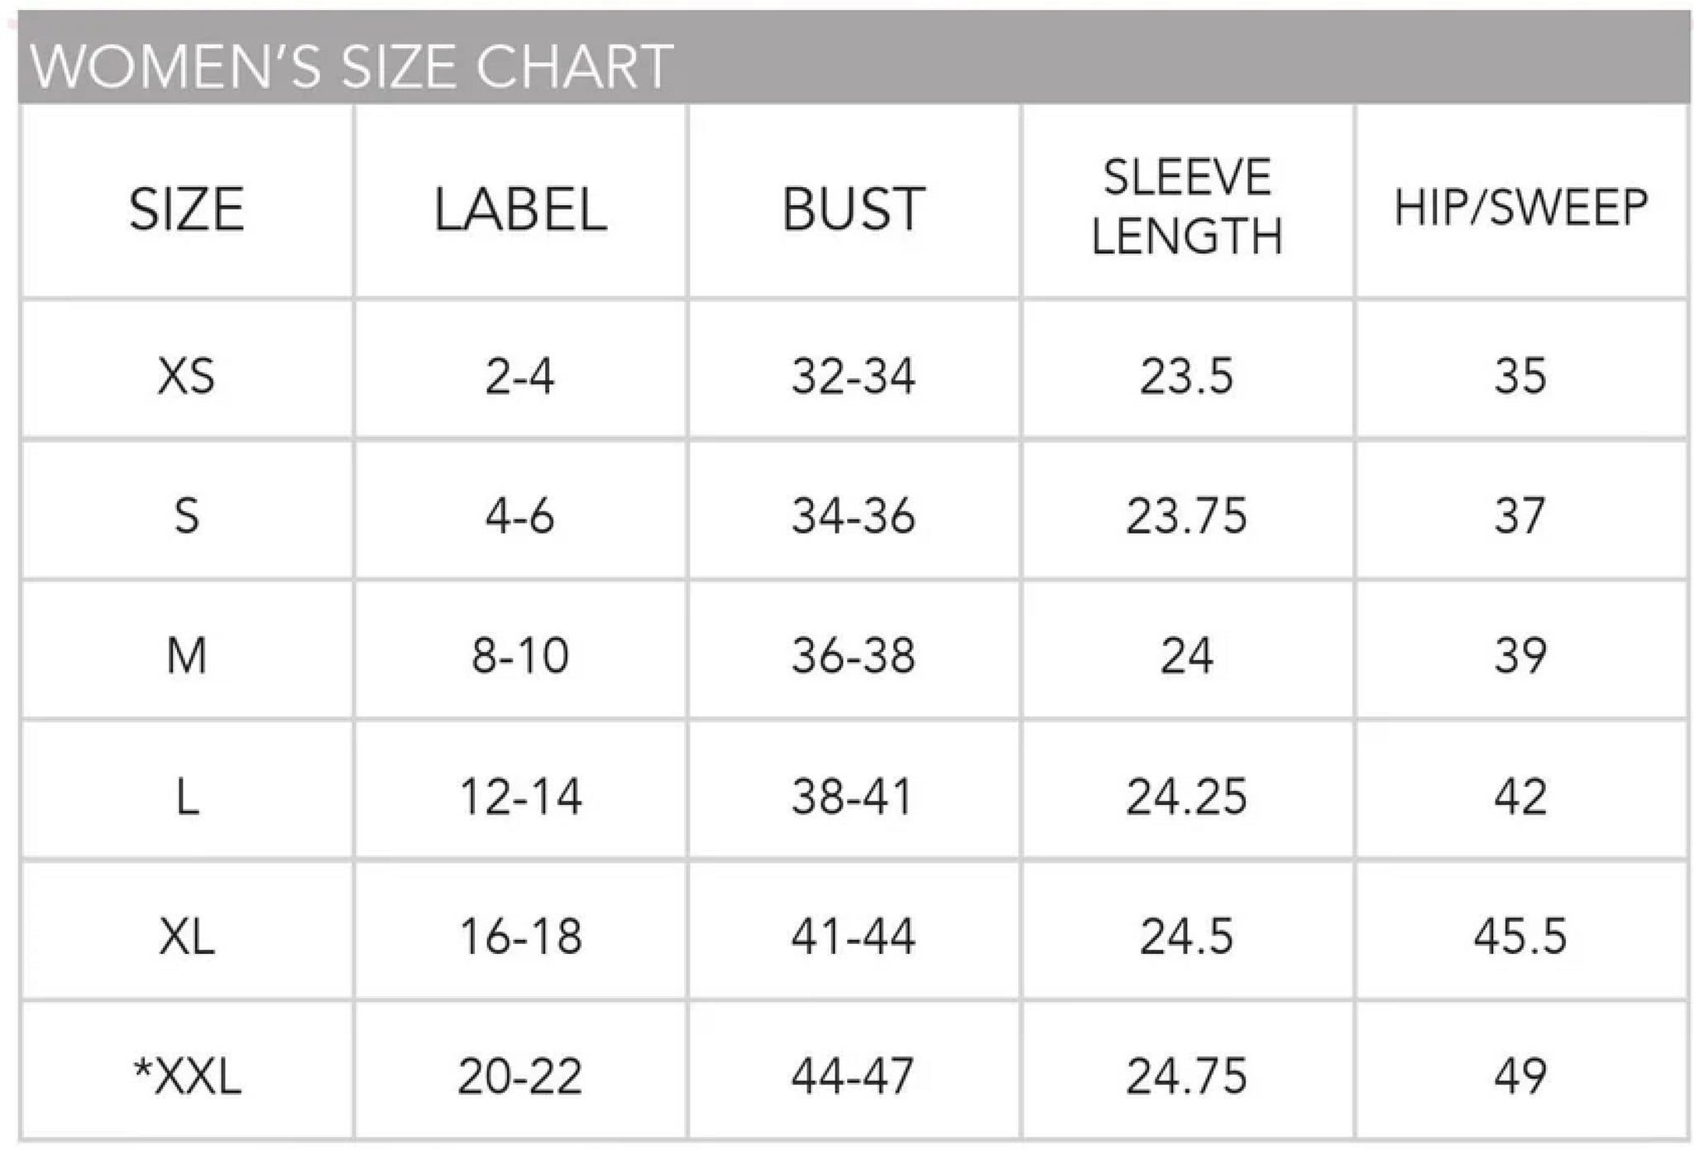Click the L size row label
This screenshot has width=1694, height=1150.
pyautogui.click(x=187, y=796)
